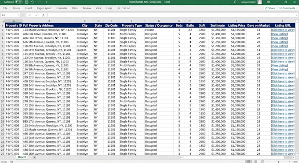
Task: Switch to the Home tab
Action: tap(17, 8)
